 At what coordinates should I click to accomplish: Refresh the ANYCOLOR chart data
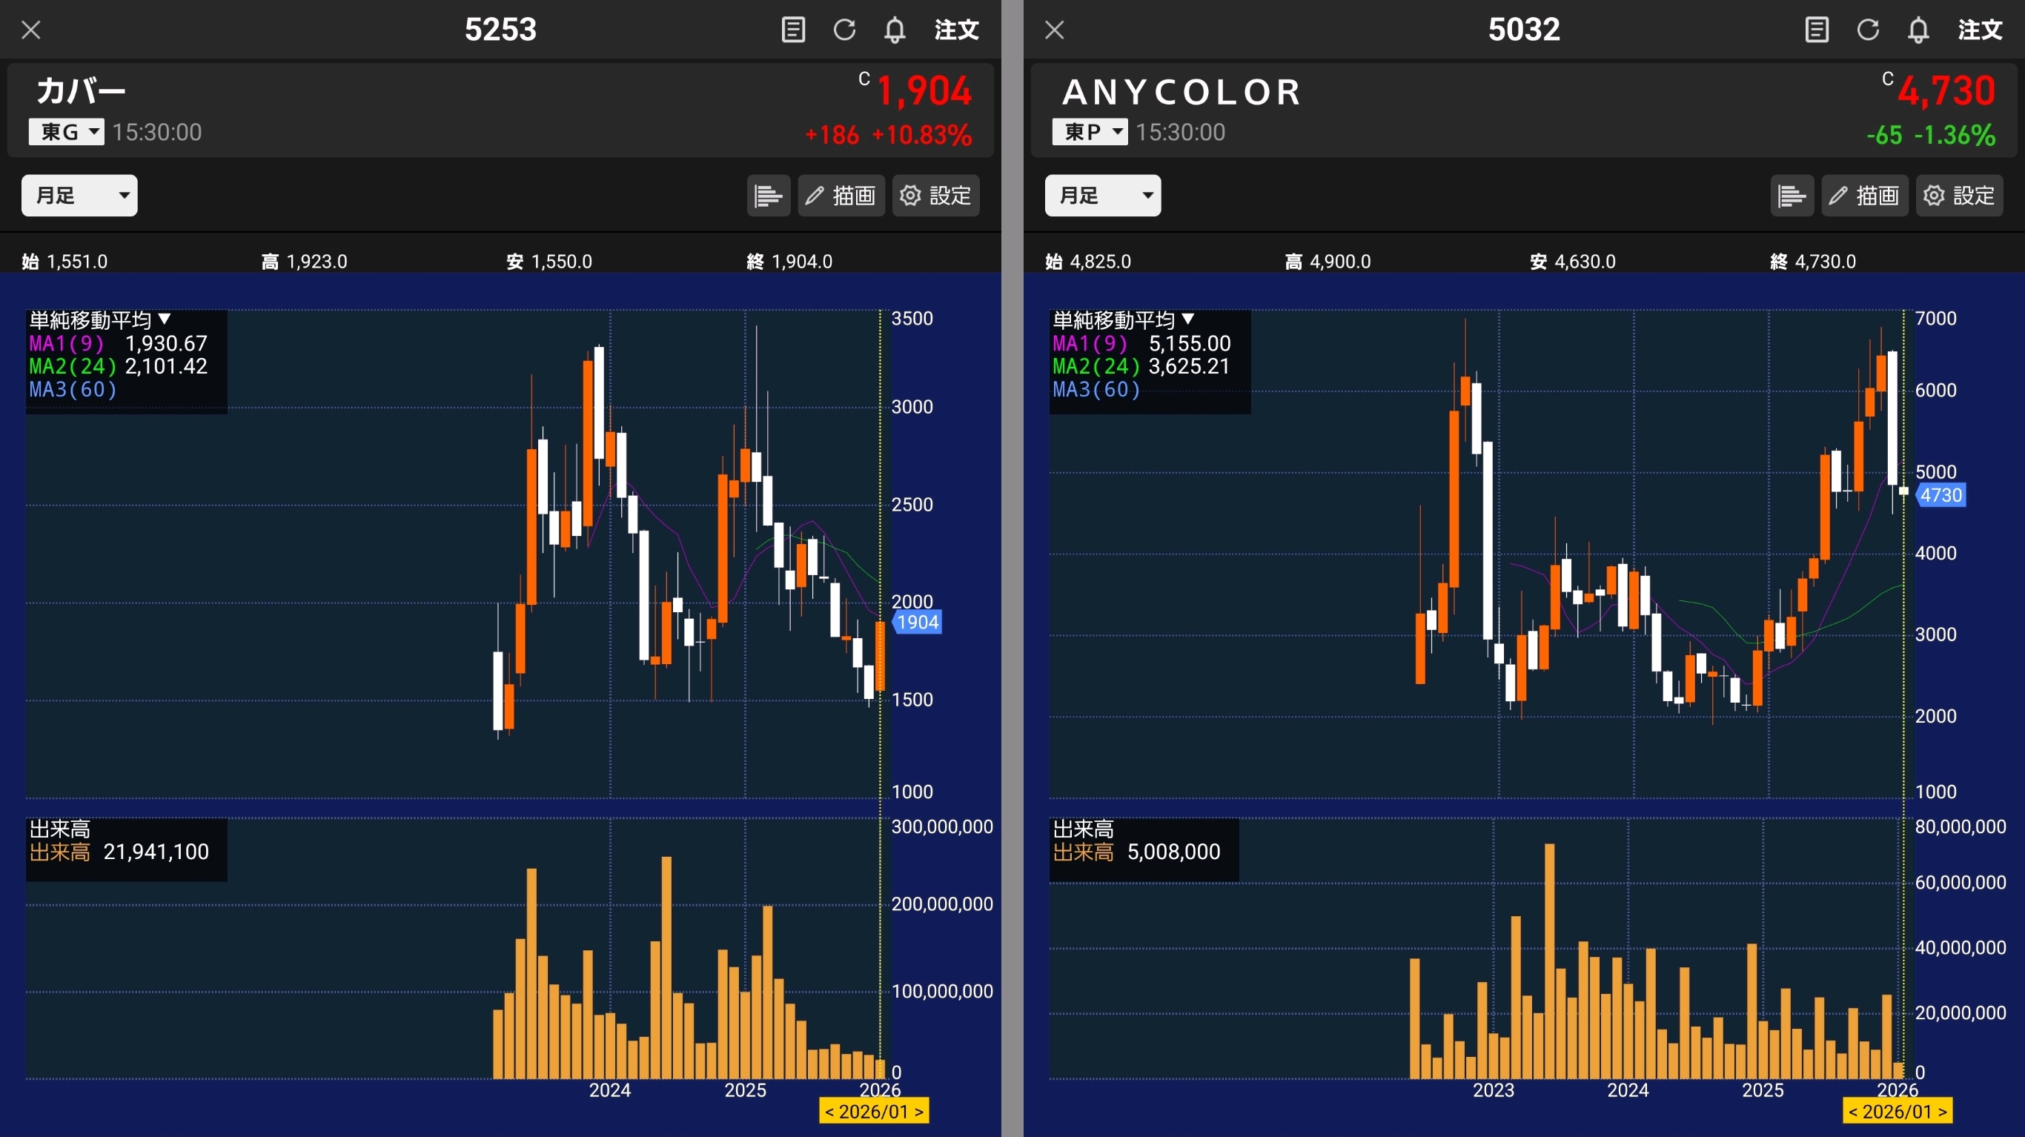1868,30
